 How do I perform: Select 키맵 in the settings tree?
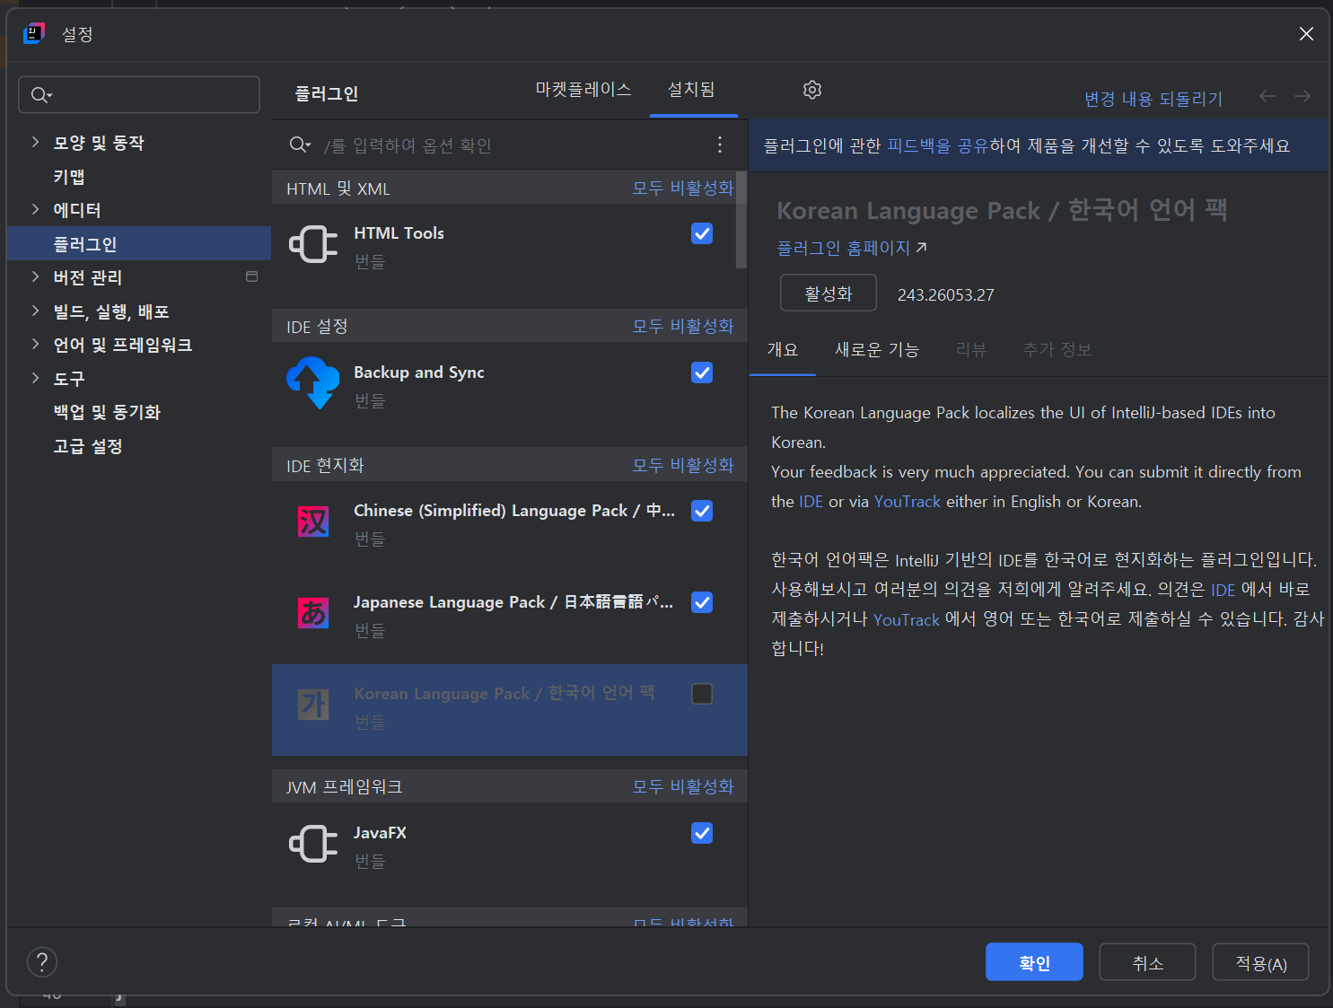[69, 176]
